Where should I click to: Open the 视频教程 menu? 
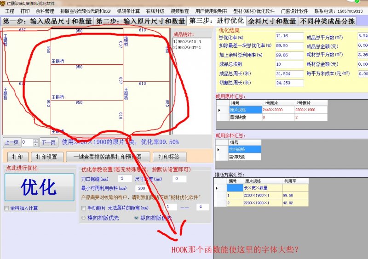coord(179,11)
